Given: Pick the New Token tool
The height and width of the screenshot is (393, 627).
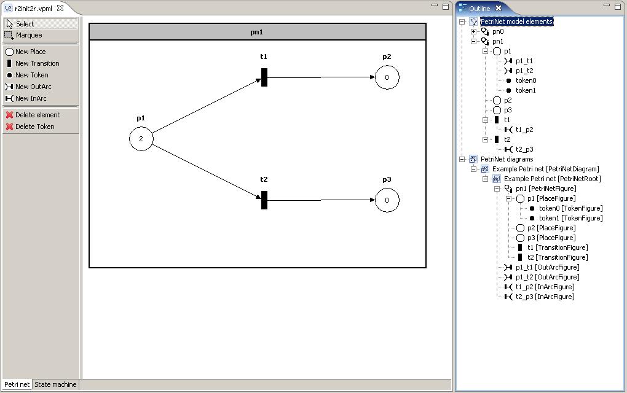Looking at the screenshot, I should pyautogui.click(x=41, y=75).
